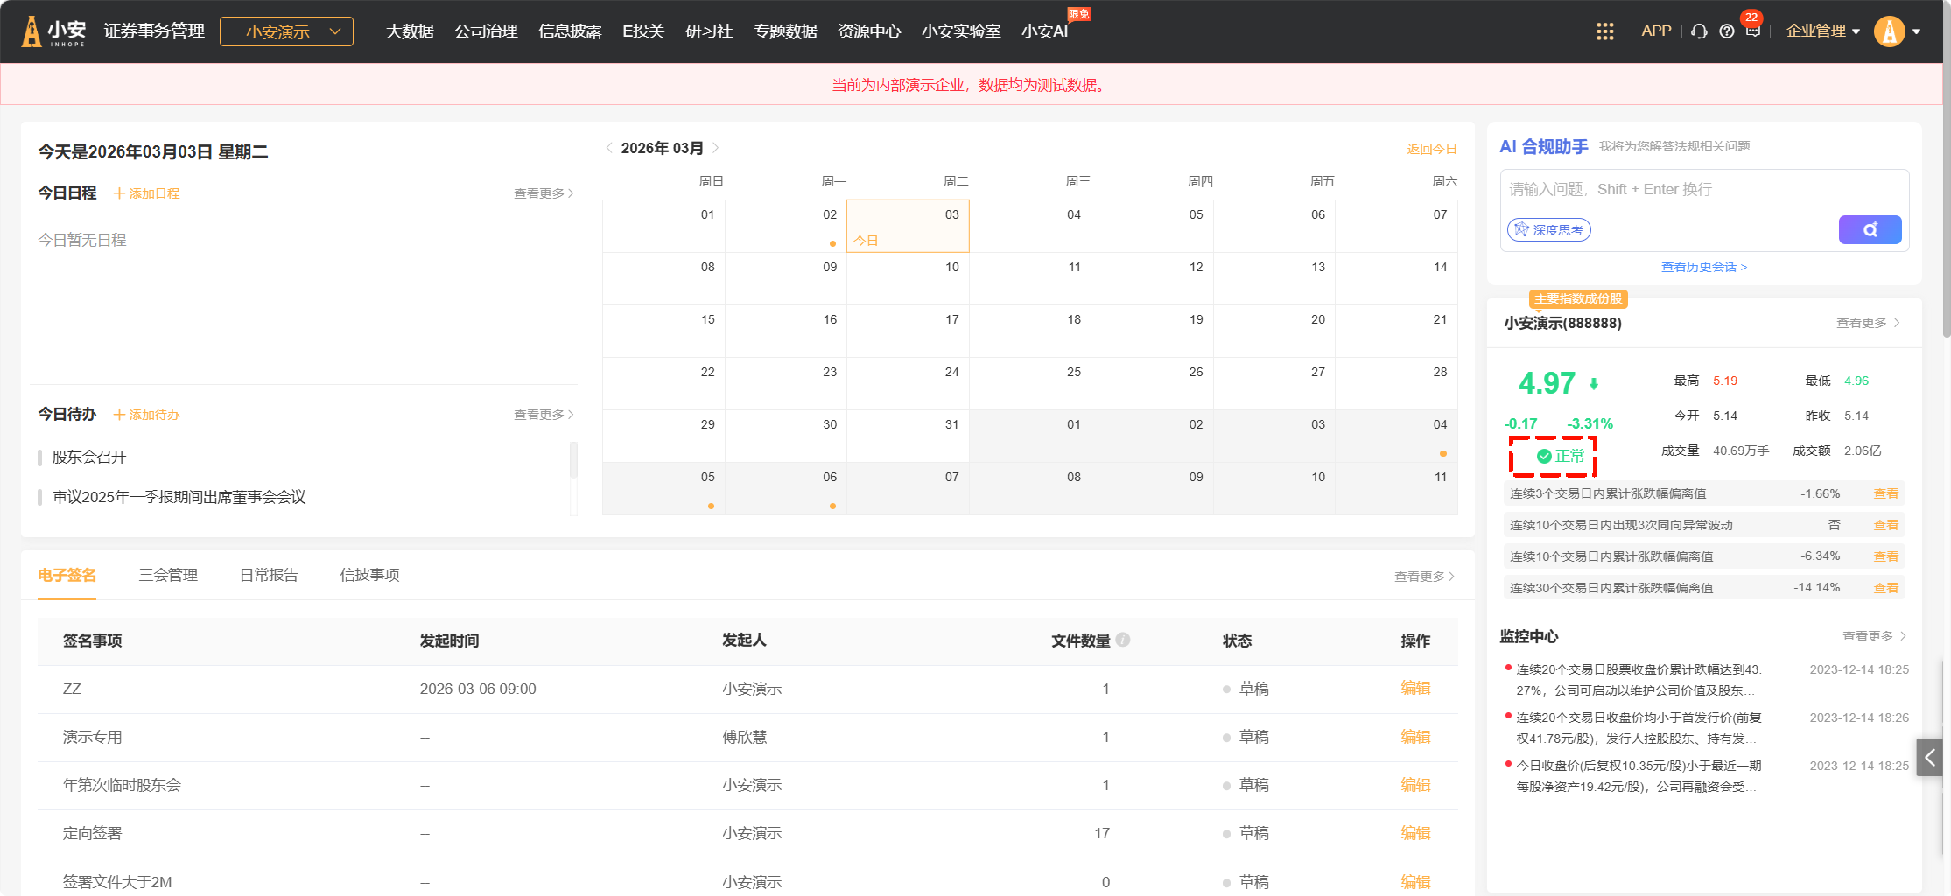Open 小安实验室 menu
This screenshot has width=1951, height=896.
961,31
